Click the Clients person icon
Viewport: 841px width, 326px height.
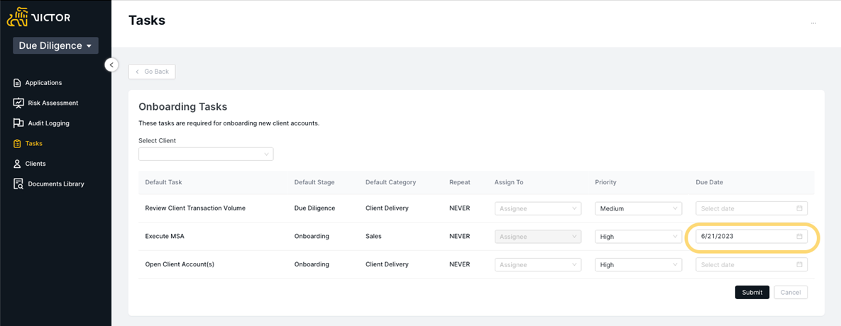pos(17,164)
